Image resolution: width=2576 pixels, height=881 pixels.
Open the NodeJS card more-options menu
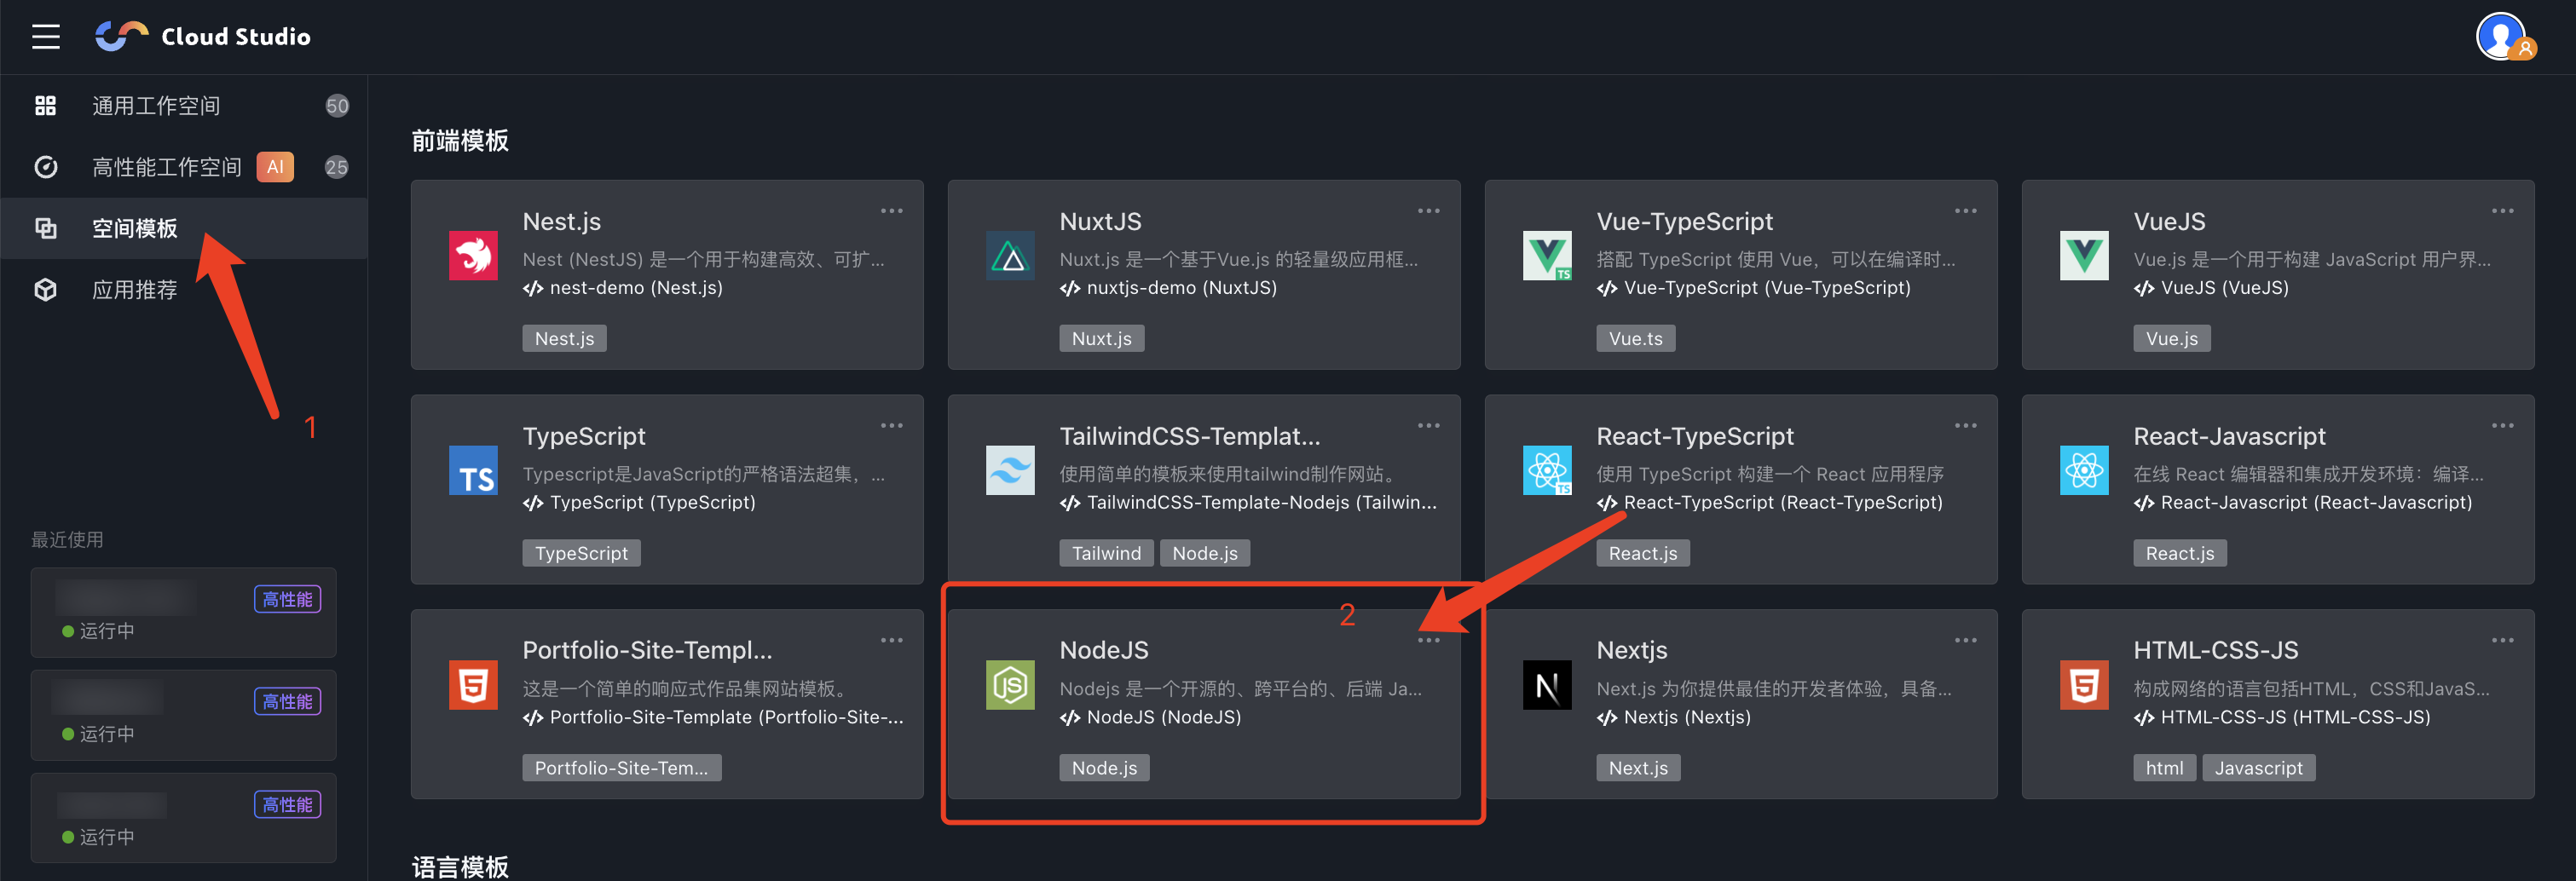[x=1429, y=640]
